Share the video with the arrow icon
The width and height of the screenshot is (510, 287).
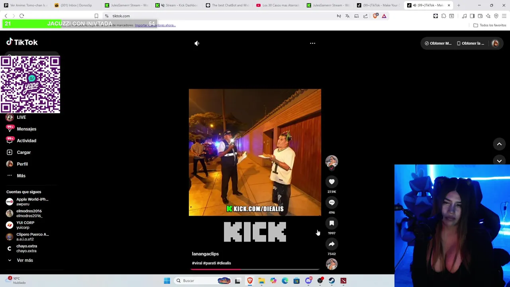click(x=331, y=244)
